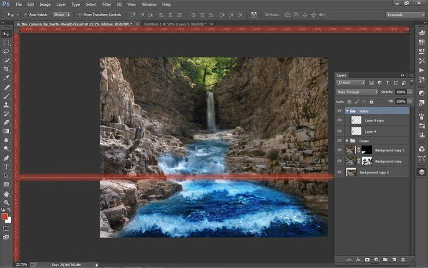Select the Background copy 3 layer
The image size is (428, 268).
pos(388,150)
